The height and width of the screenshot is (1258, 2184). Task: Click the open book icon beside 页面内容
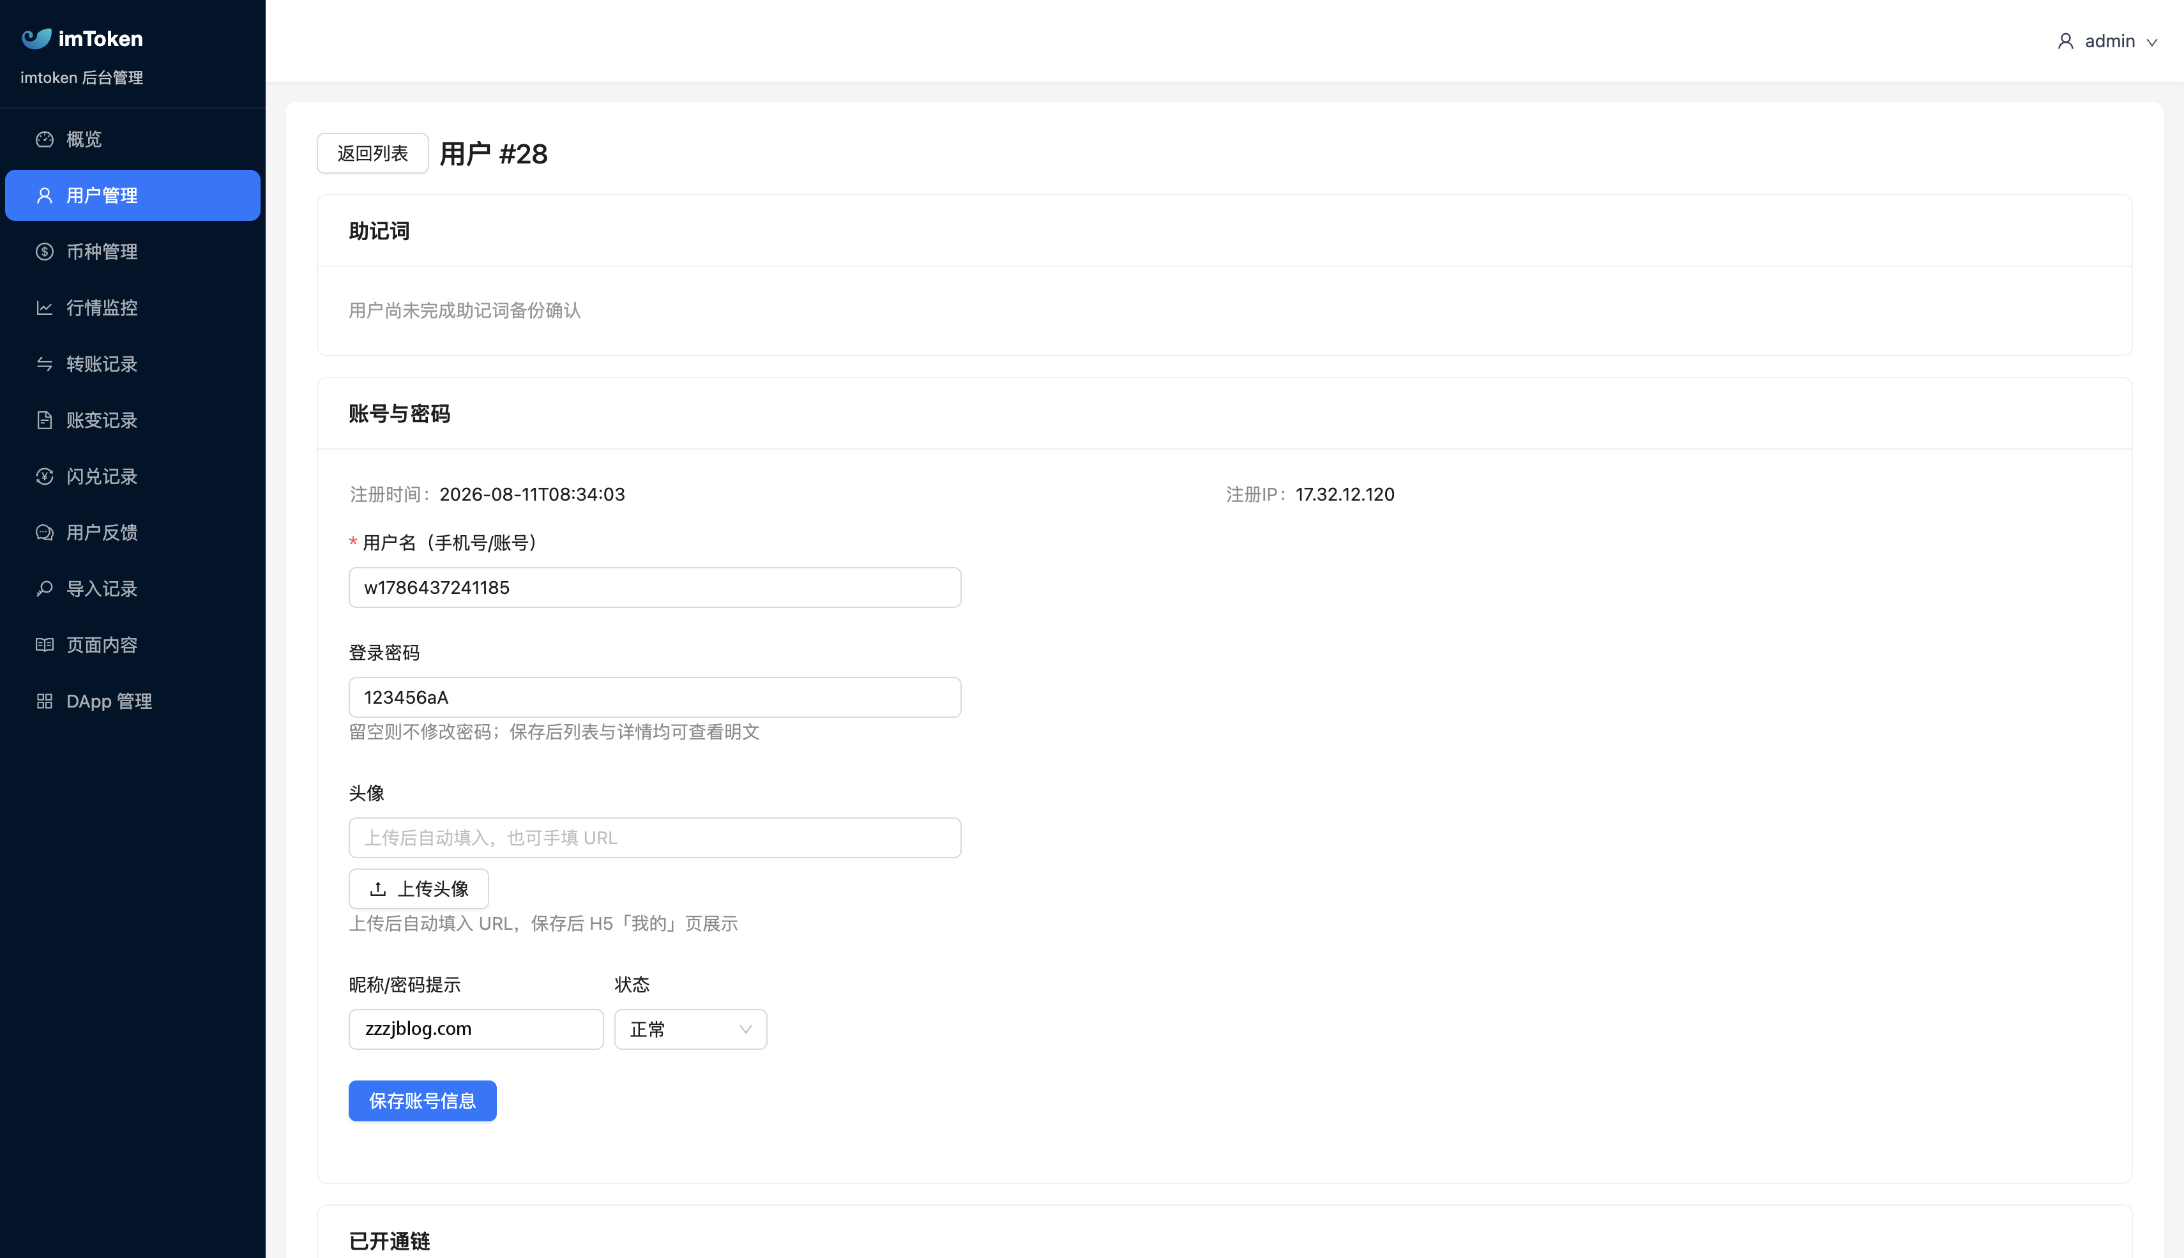click(x=45, y=644)
